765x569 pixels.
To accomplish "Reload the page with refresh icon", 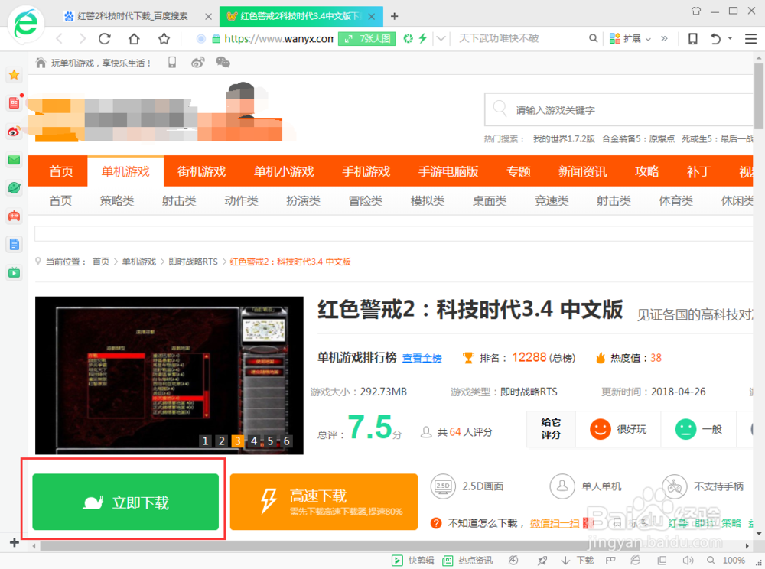I will point(105,38).
